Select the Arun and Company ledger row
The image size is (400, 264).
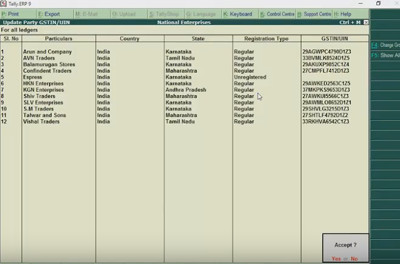pyautogui.click(x=184, y=52)
